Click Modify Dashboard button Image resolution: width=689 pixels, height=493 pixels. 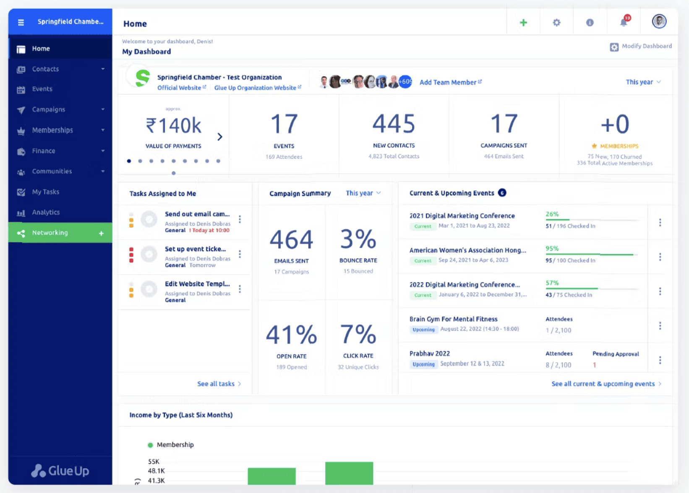point(641,47)
